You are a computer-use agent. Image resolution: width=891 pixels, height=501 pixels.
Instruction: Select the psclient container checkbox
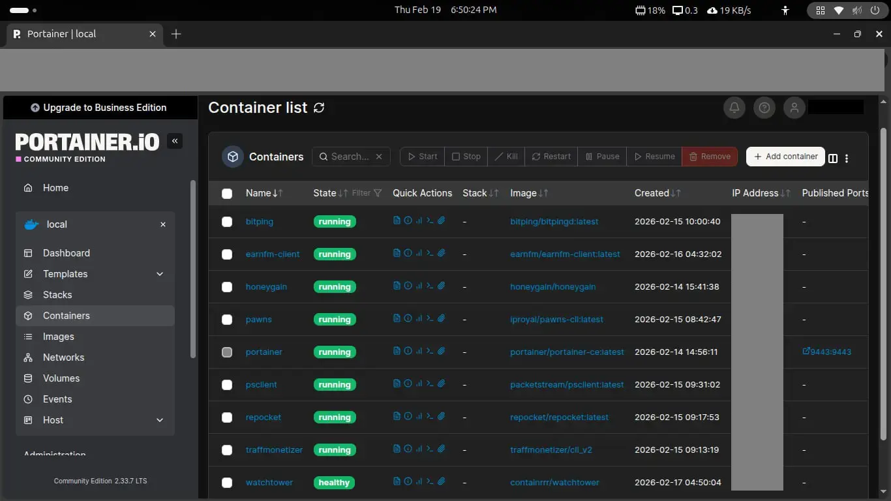[227, 385]
